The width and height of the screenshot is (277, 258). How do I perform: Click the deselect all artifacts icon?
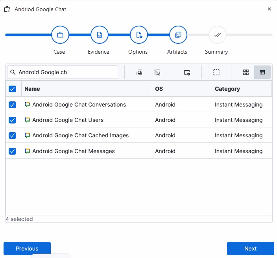click(x=157, y=72)
